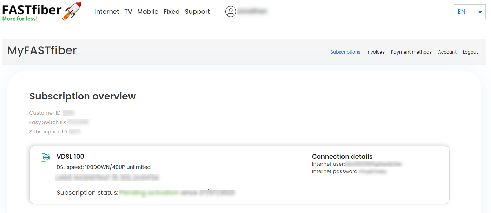Click the FASTfiber rocket logo
The image size is (491, 213).
coord(42,11)
